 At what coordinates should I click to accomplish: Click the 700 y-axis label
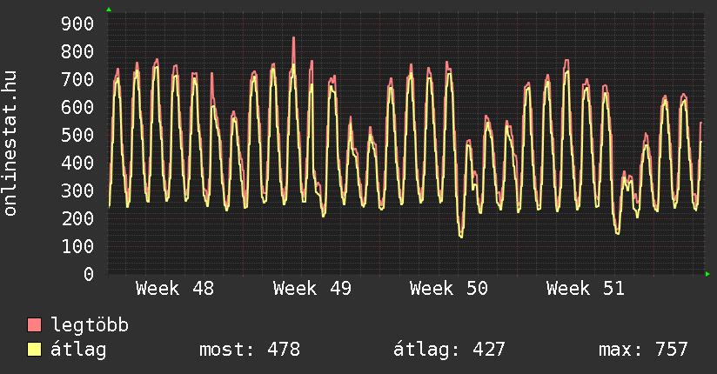tap(77, 79)
